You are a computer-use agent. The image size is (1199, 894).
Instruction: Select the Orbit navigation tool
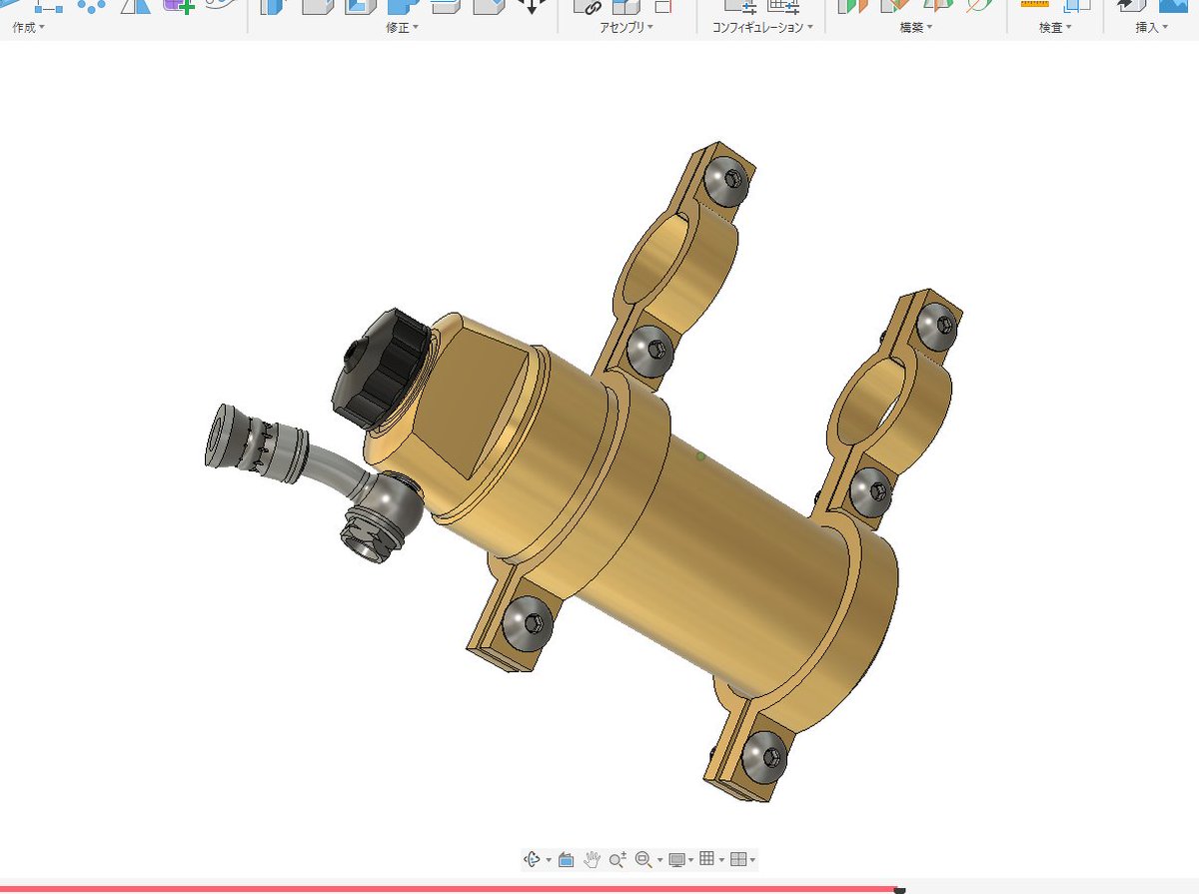[532, 859]
